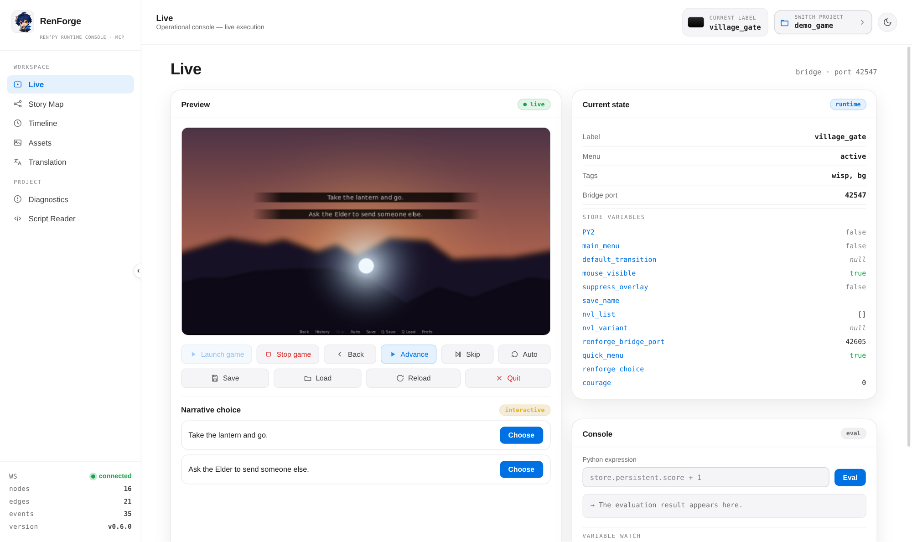Open the Script Reader page
This screenshot has width=912, height=542.
70,219
